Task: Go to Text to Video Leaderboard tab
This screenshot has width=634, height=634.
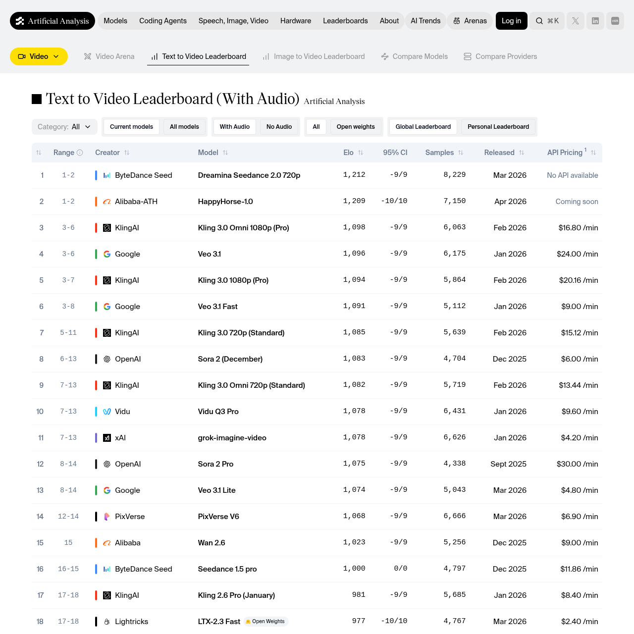Action: tap(198, 56)
